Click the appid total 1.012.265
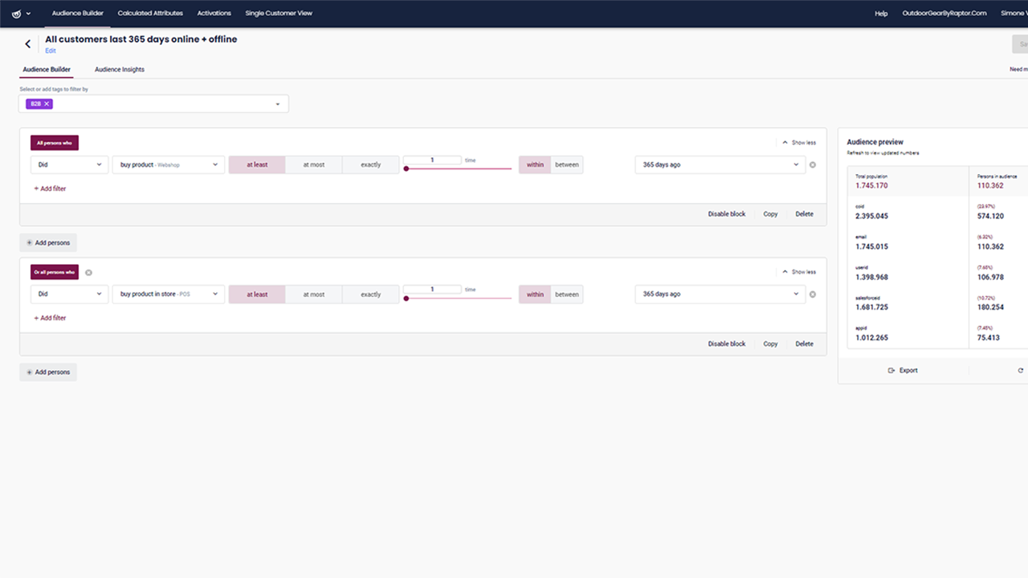1028x578 pixels. click(x=872, y=338)
